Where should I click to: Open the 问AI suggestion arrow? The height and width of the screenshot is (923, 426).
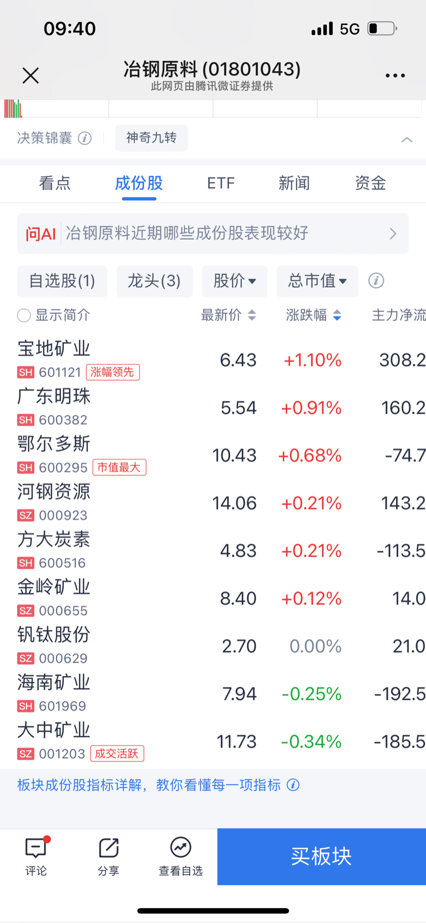click(x=393, y=234)
